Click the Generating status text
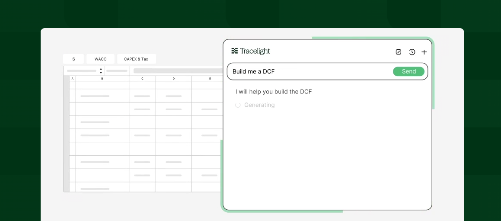Image resolution: width=501 pixels, height=221 pixels. (x=259, y=105)
